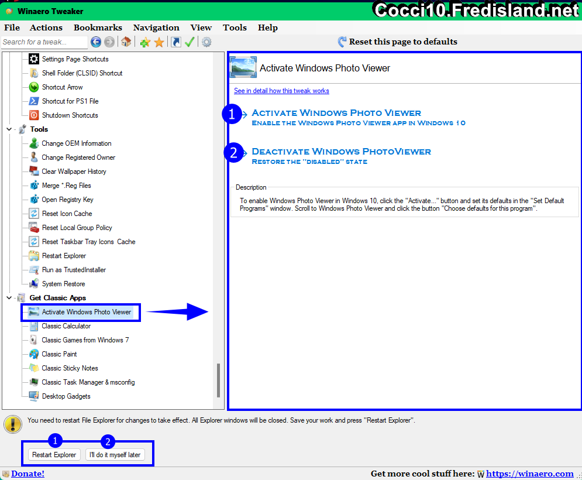Click the Classic Calculator icon
The image size is (582, 480).
point(34,326)
